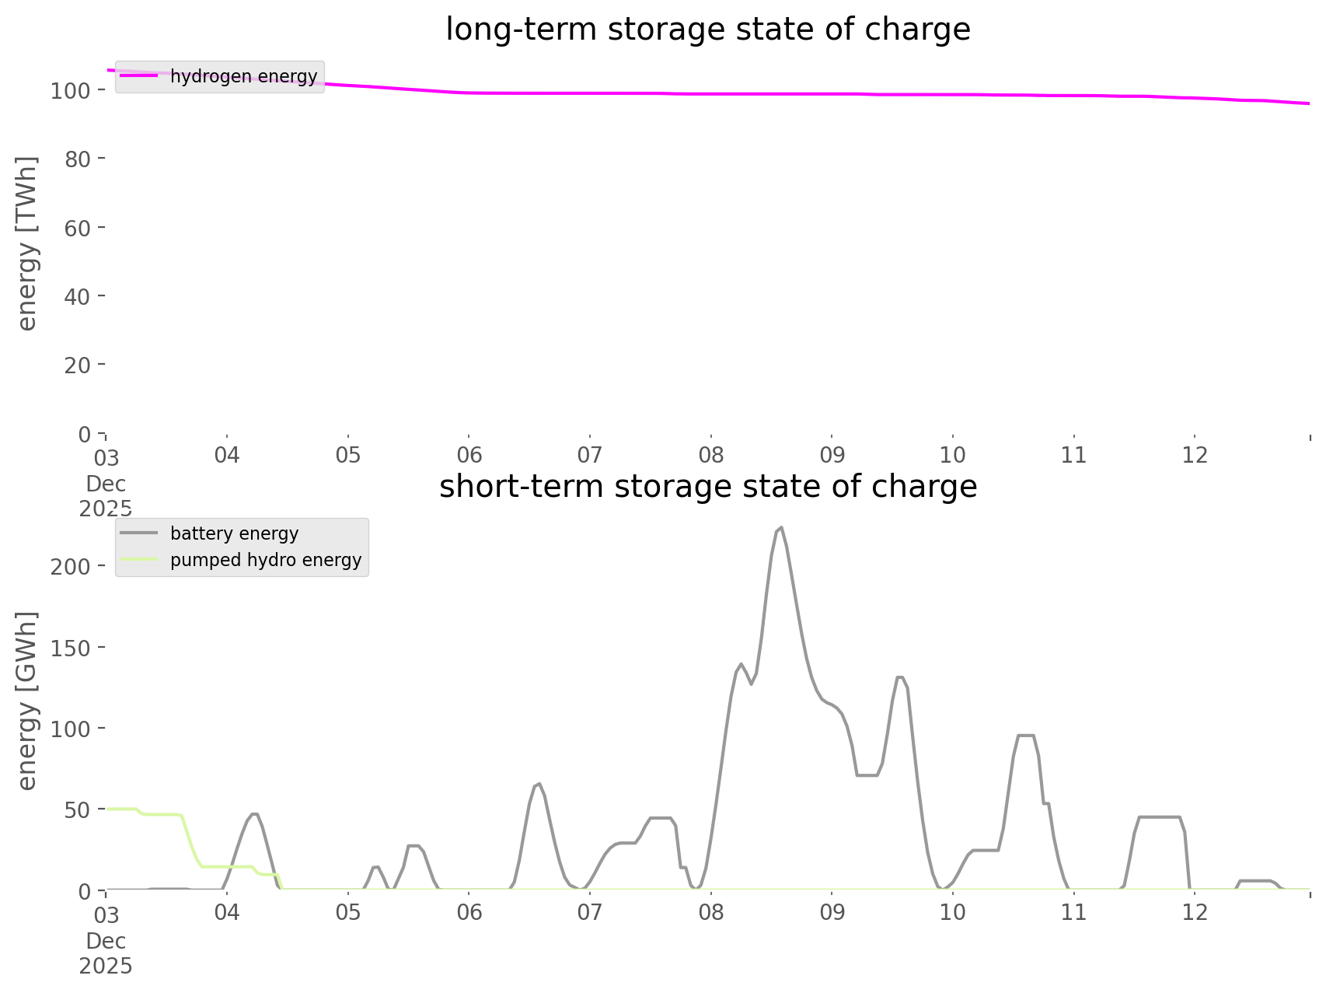Select the battery energy legend label
This screenshot has height=993, width=1326.
click(234, 533)
